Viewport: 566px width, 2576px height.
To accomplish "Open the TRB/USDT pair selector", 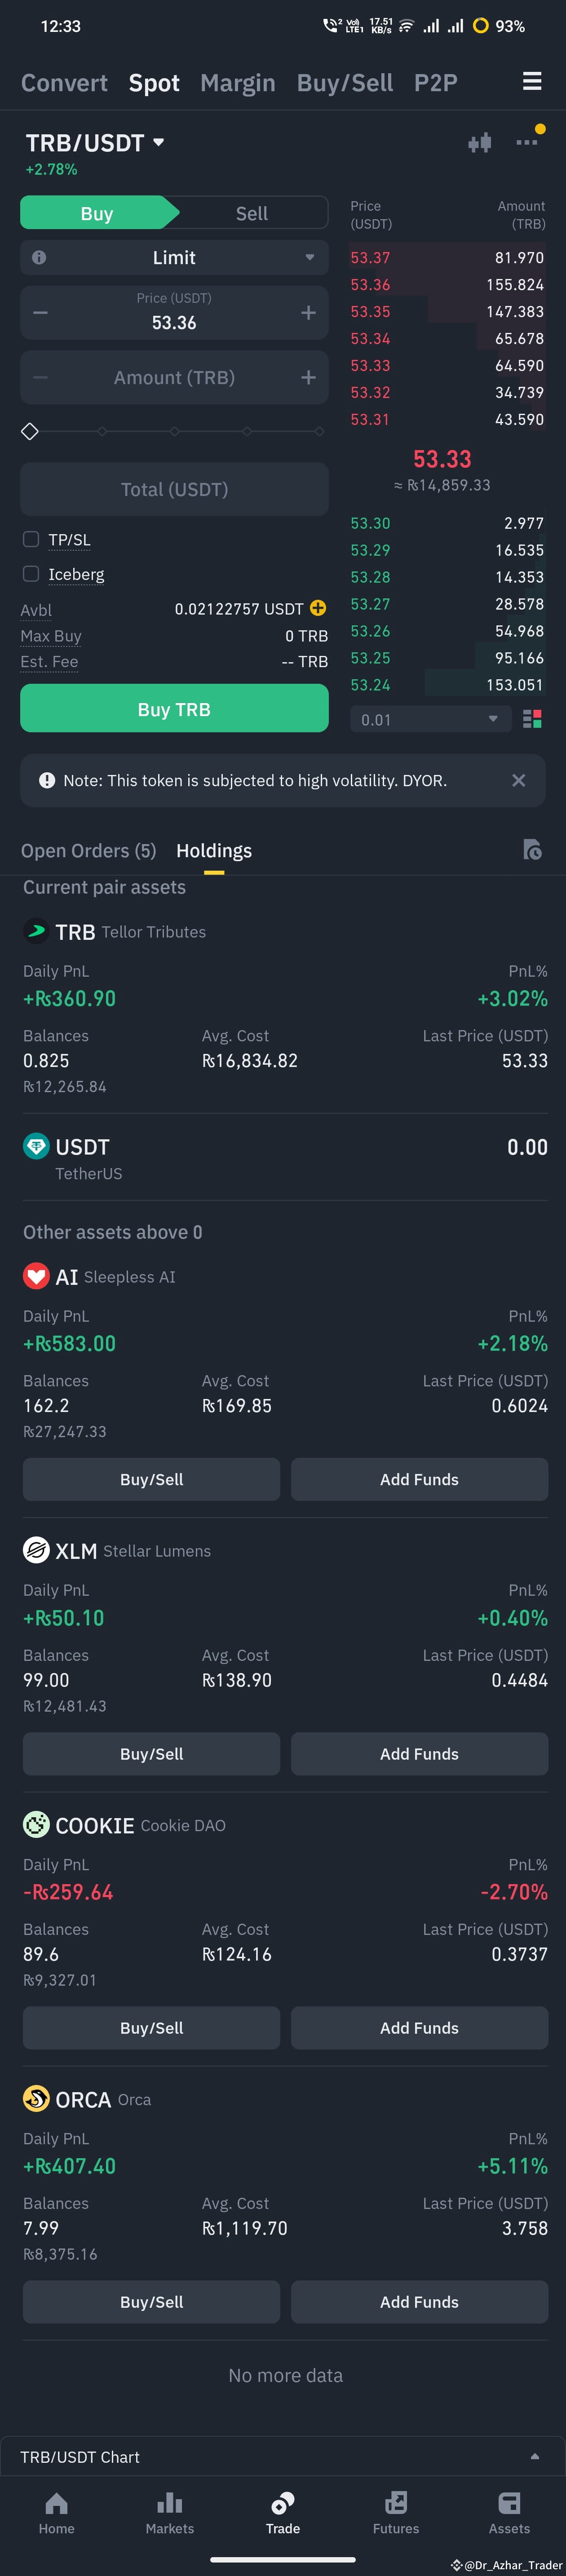I will 95,142.
